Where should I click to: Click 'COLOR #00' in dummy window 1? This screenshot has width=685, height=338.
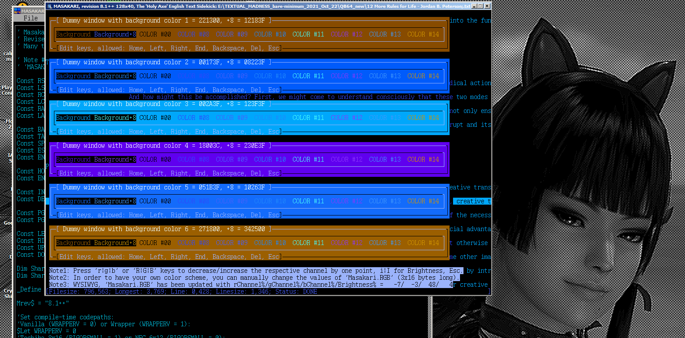tap(155, 34)
